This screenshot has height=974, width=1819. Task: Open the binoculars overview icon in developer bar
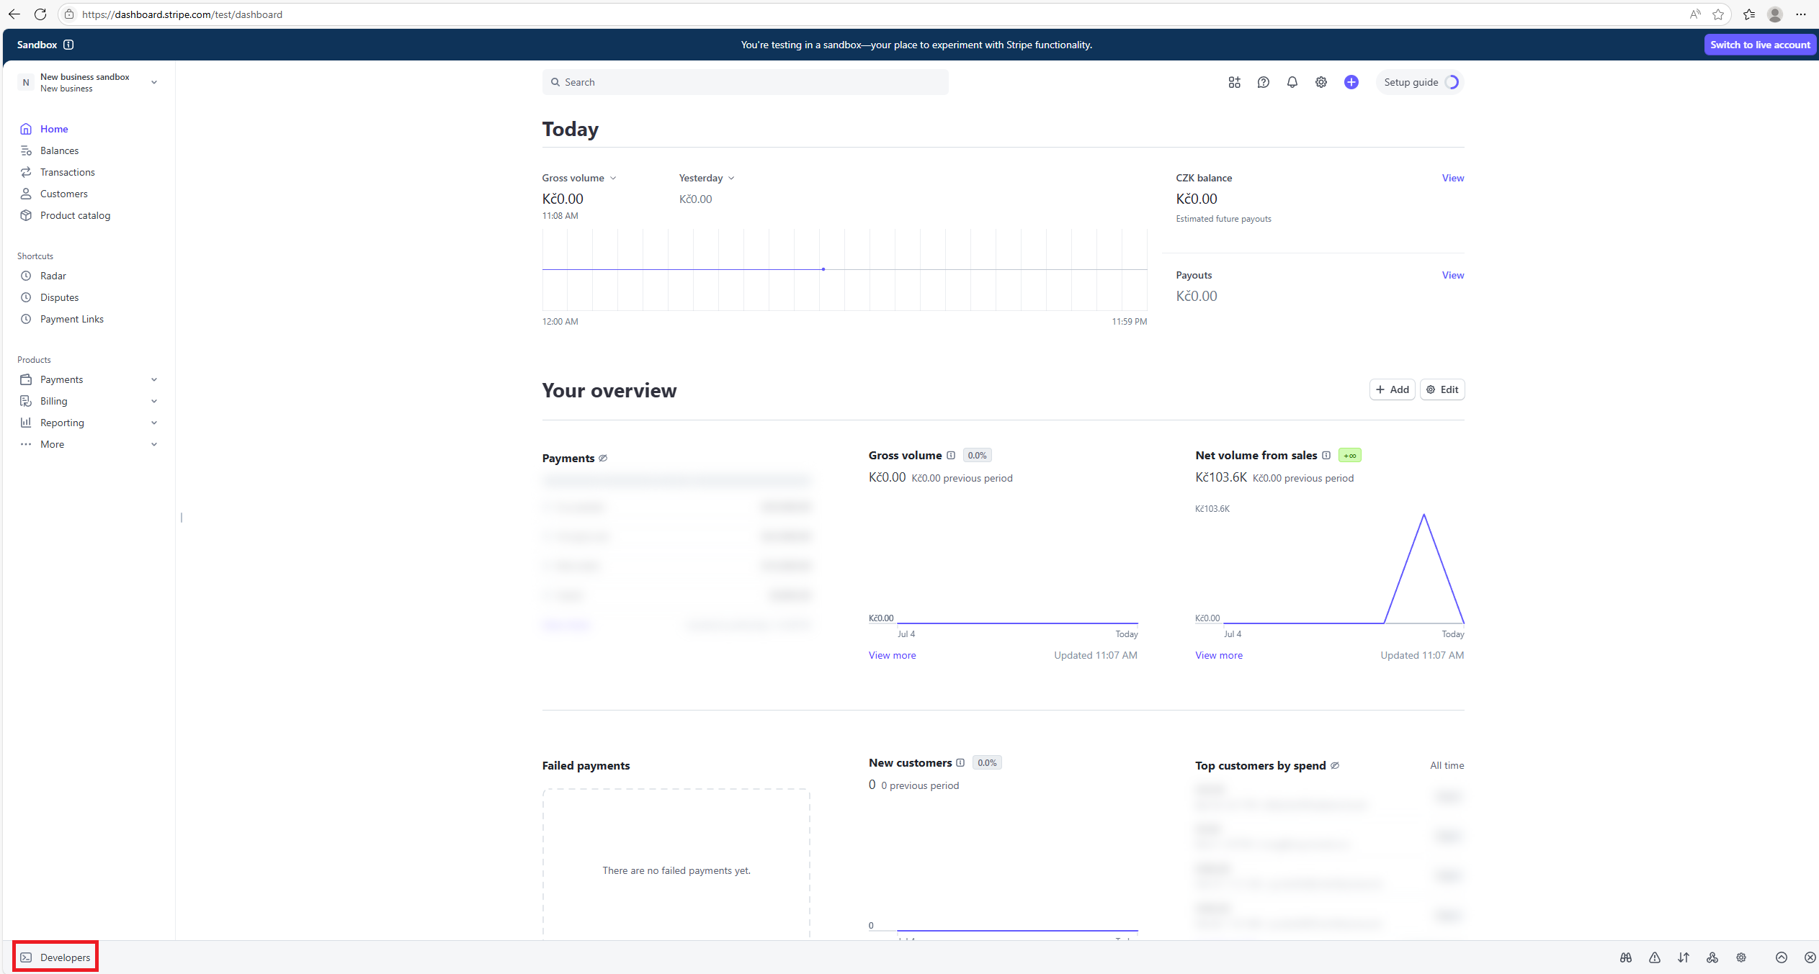tap(1625, 957)
